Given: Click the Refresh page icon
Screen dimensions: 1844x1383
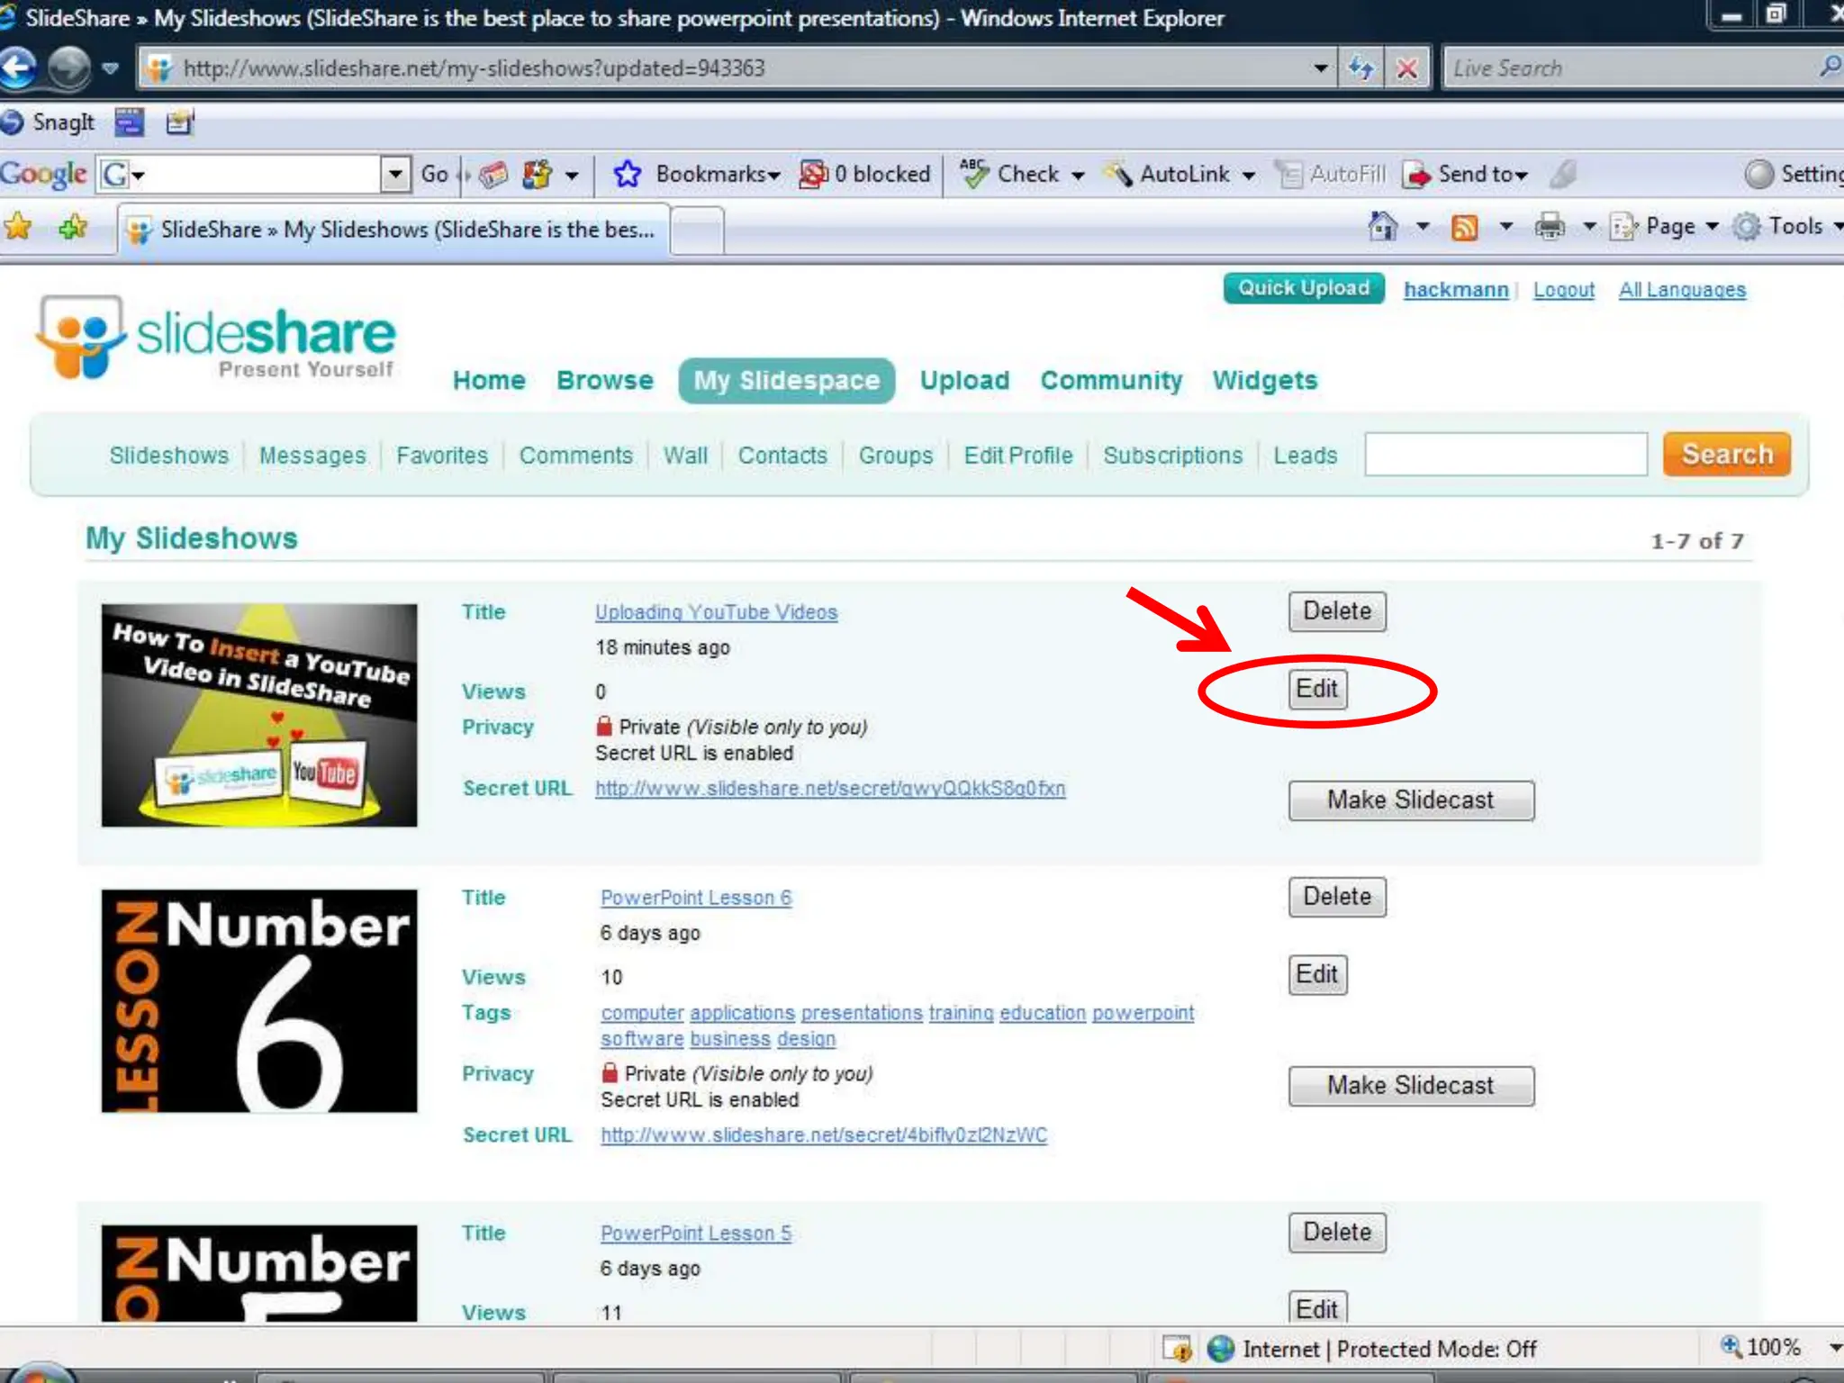Looking at the screenshot, I should pos(1360,68).
